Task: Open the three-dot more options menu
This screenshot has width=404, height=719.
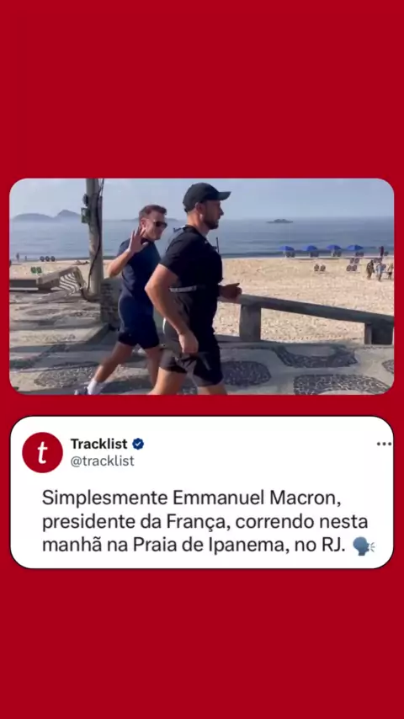Action: point(384,444)
